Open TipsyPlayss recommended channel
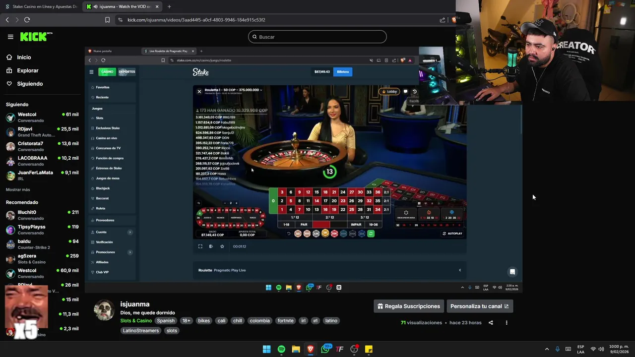The image size is (635, 357). point(42,230)
